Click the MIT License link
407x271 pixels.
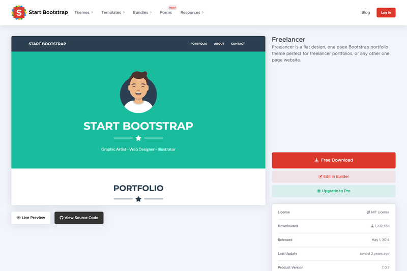click(x=380, y=212)
